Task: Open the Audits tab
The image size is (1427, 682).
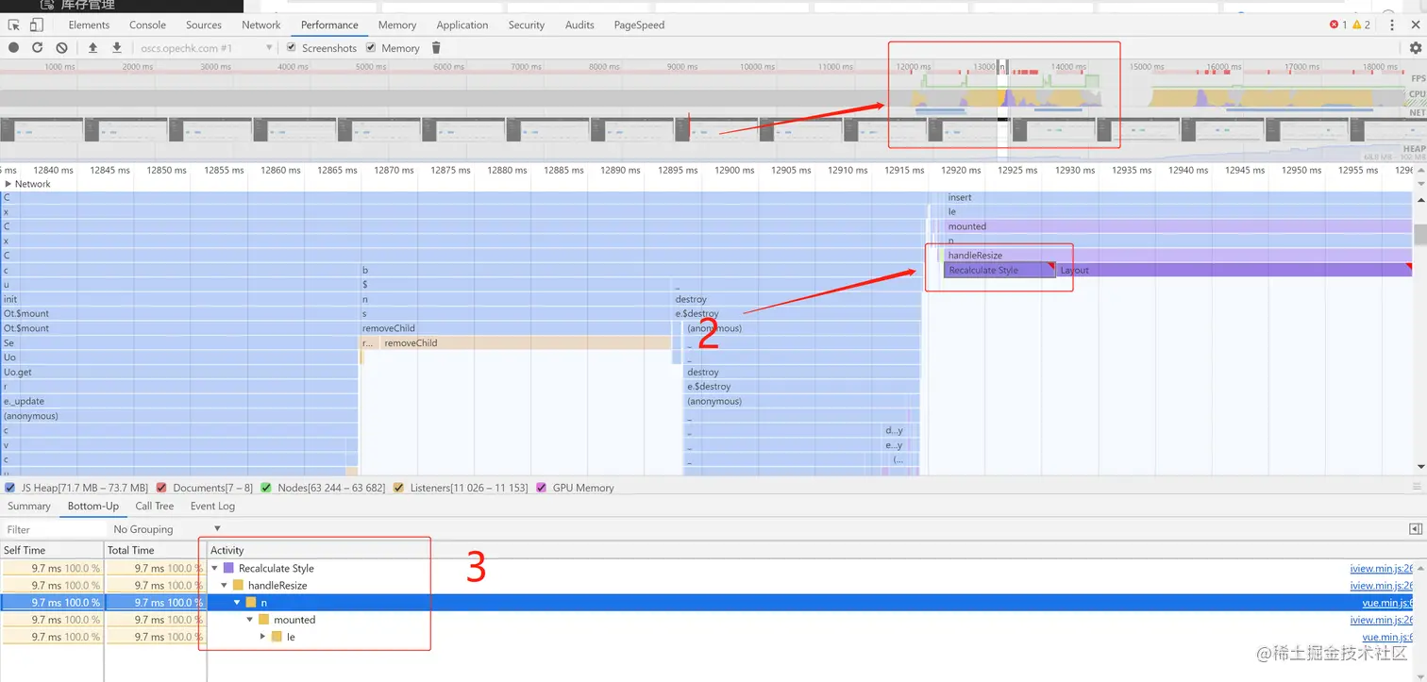Action: pos(579,25)
